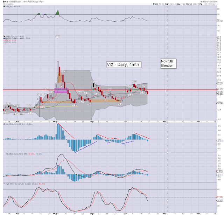Viewport: 224px width, 215px height.
Task: Click the MA(50) legend entry
Action: [10, 42]
